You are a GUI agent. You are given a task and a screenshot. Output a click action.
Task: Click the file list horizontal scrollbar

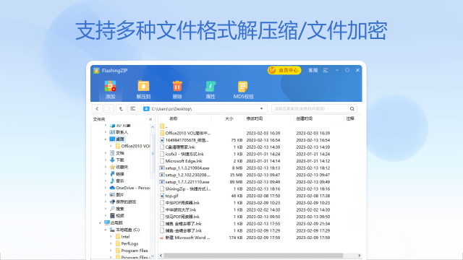coord(253,256)
